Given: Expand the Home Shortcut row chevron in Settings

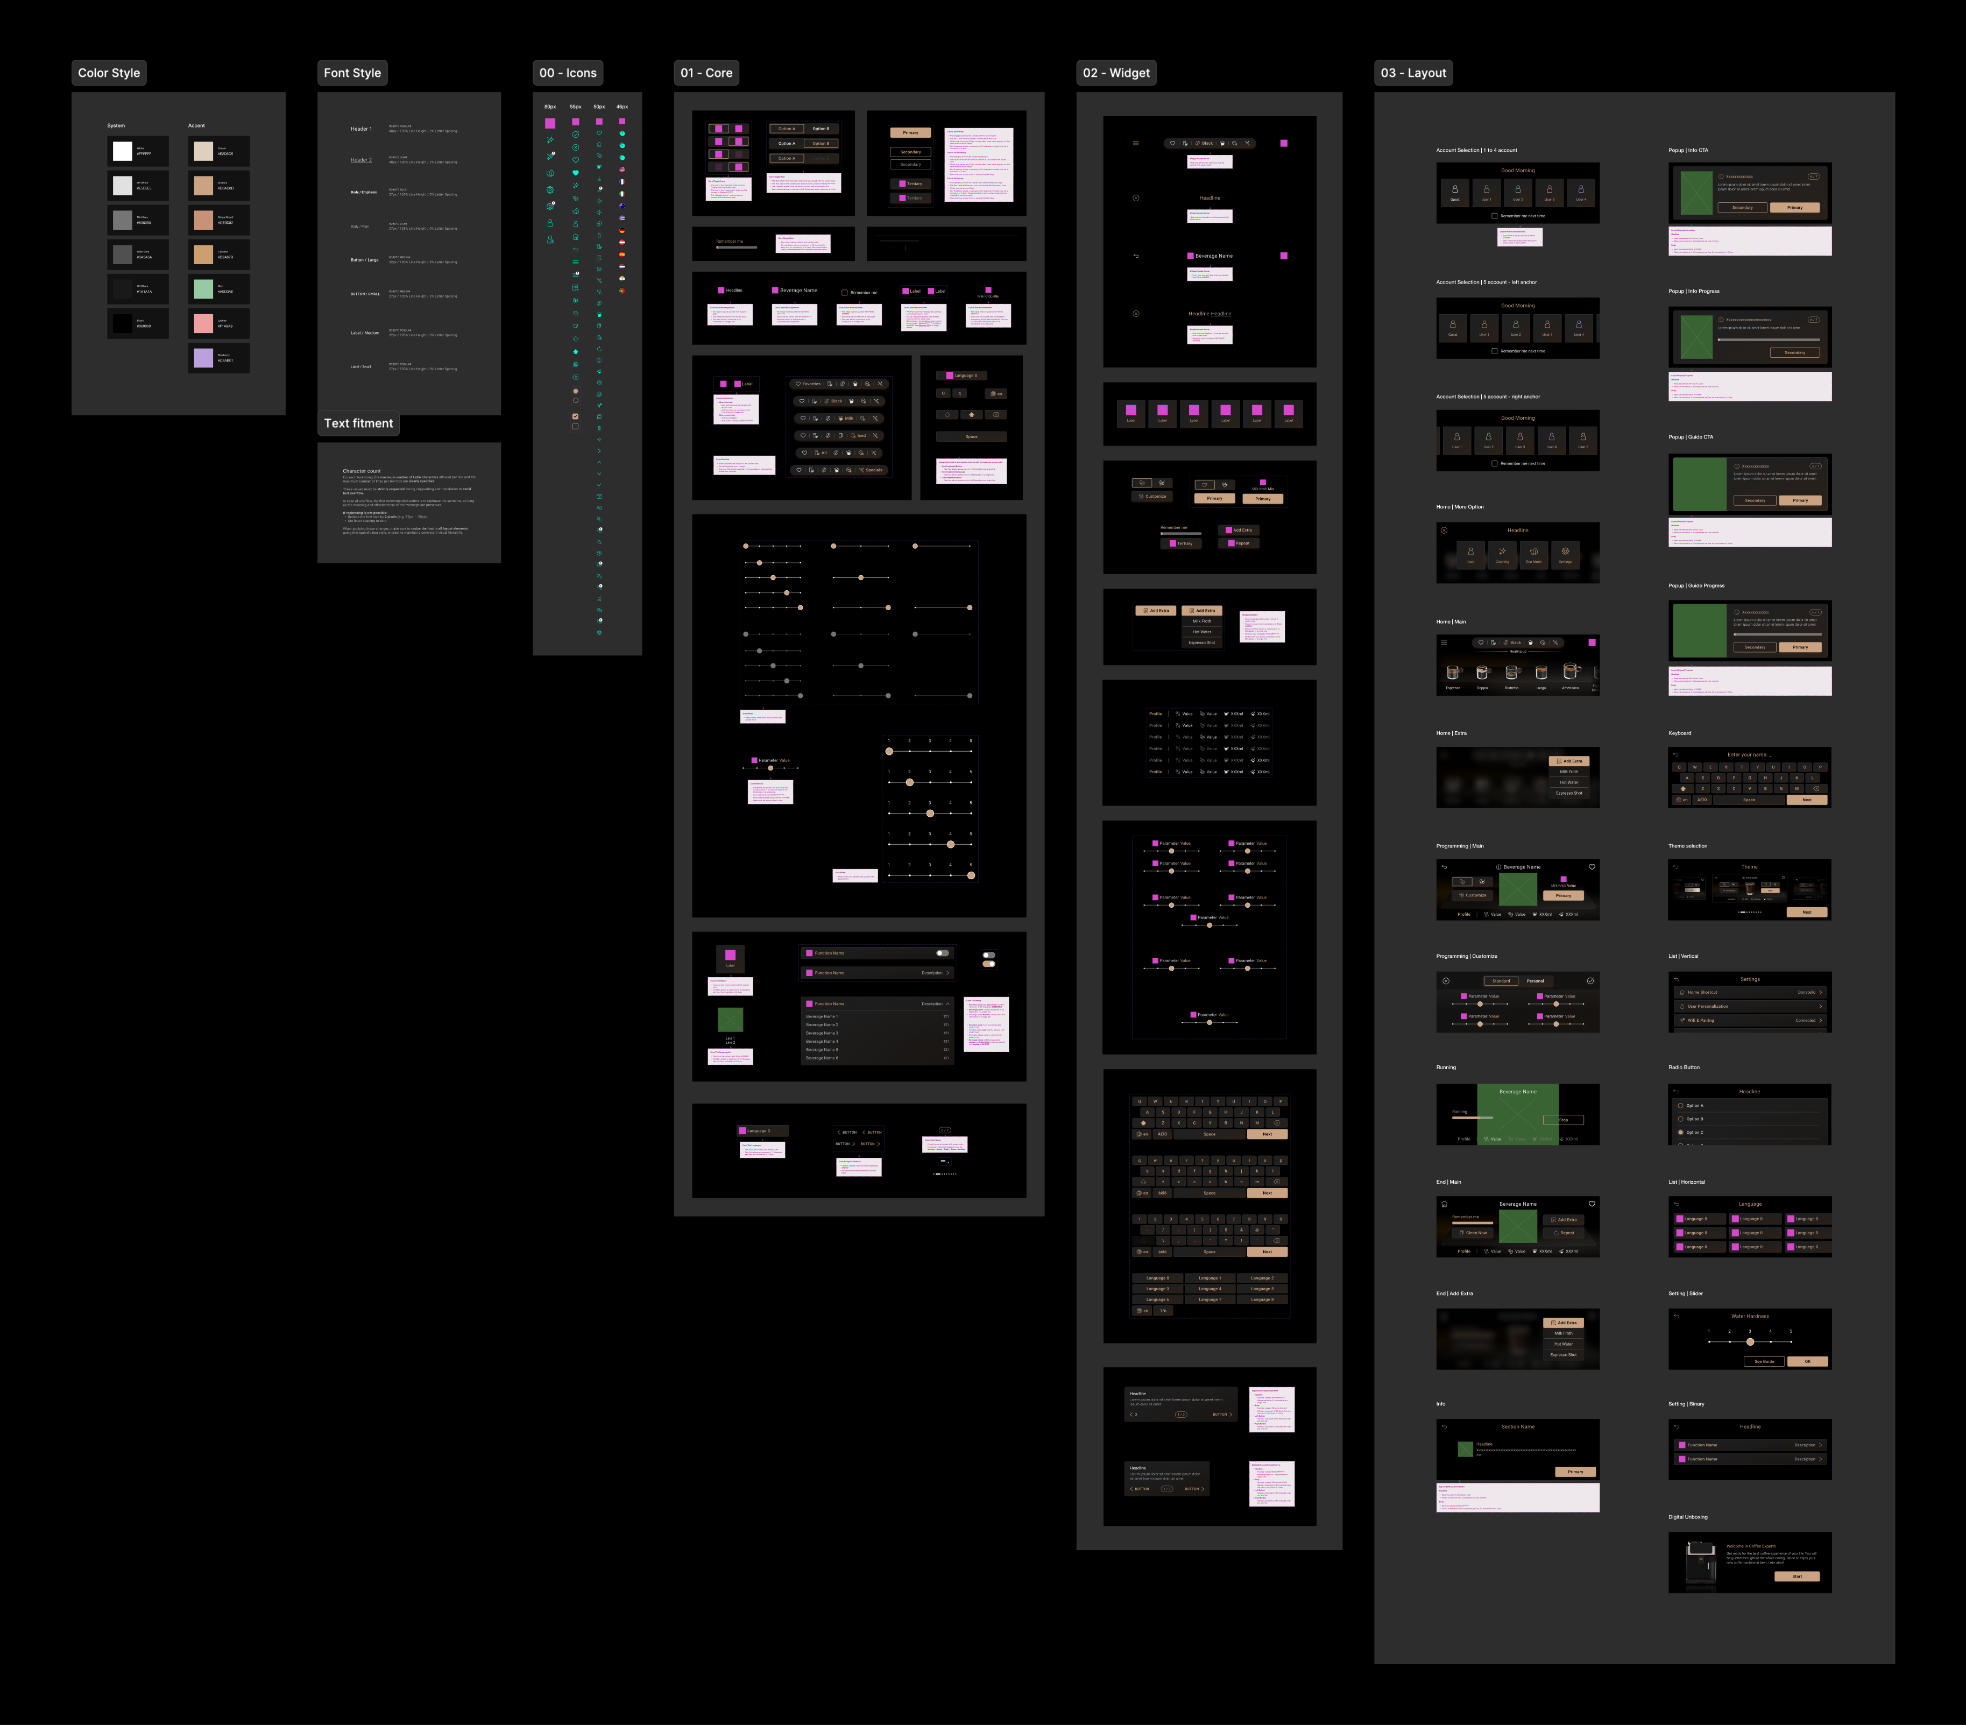Looking at the screenshot, I should [x=1821, y=992].
